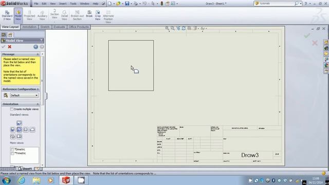The image size is (329, 185).
Task: Click the Windows Start button
Action: pyautogui.click(x=6, y=180)
